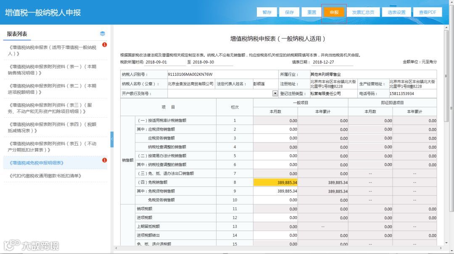This screenshot has width=454, height=254.
Task: Click row 9 本月数 cell 389,885.34
Action: point(275,191)
